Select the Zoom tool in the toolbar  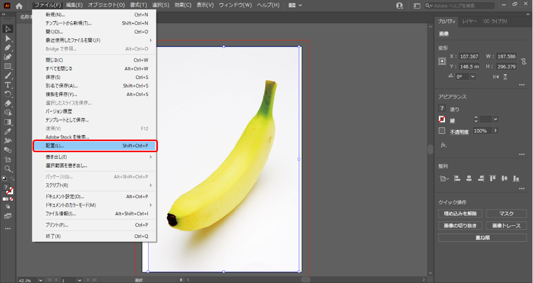tap(8, 169)
